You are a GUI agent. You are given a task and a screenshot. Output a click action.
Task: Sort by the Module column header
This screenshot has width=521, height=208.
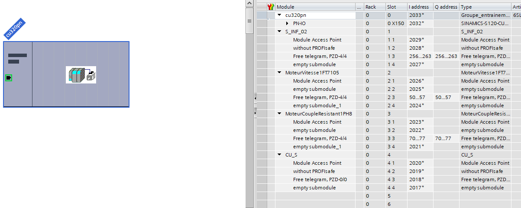(315, 7)
